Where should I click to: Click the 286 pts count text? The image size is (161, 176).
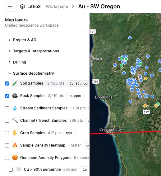coord(76,120)
